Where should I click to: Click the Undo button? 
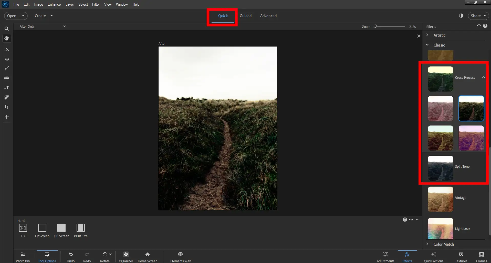(71, 257)
